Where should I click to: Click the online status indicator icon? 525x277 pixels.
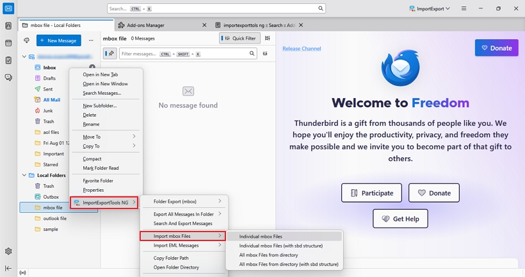click(x=22, y=273)
